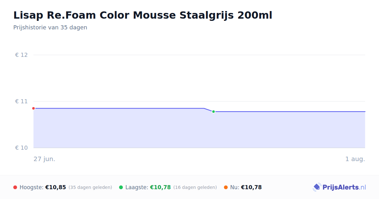Open the PrijsAlerts.nl brand link
This screenshot has width=379, height=199.
(340, 187)
